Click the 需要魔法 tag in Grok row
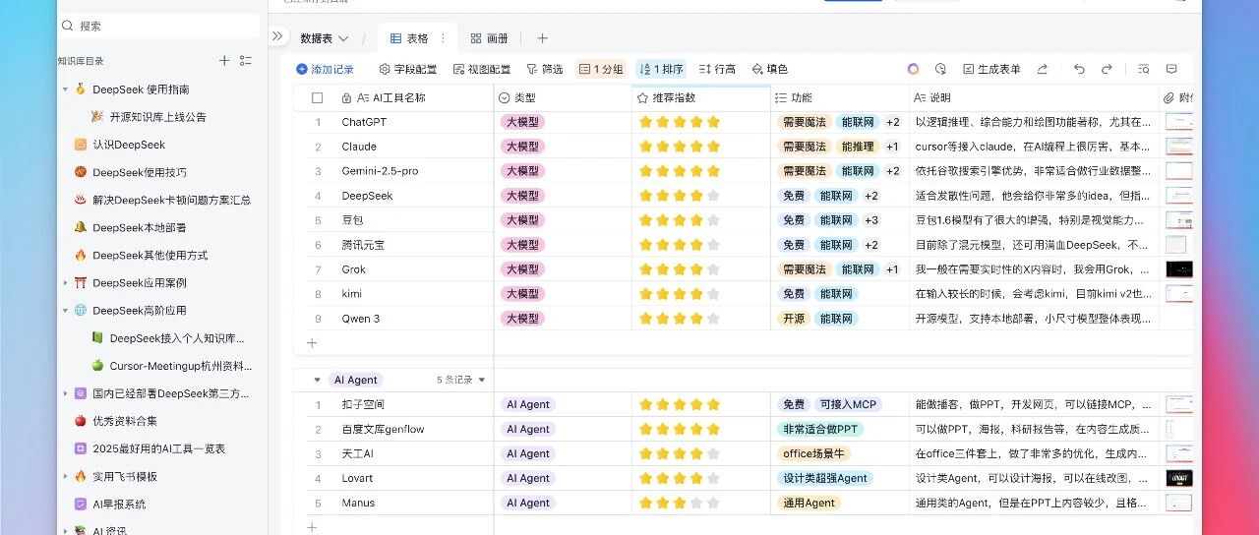 coord(804,269)
